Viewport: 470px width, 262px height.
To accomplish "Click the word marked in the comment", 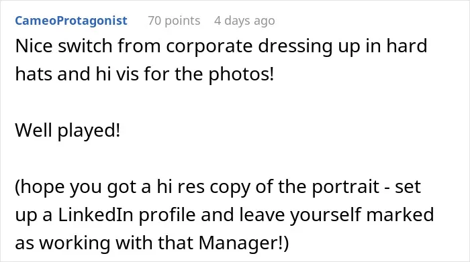I will [x=400, y=214].
